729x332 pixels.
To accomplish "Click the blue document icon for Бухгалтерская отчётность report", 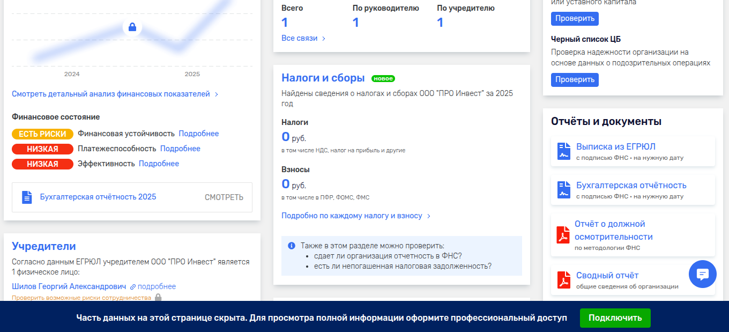I will 564,190.
